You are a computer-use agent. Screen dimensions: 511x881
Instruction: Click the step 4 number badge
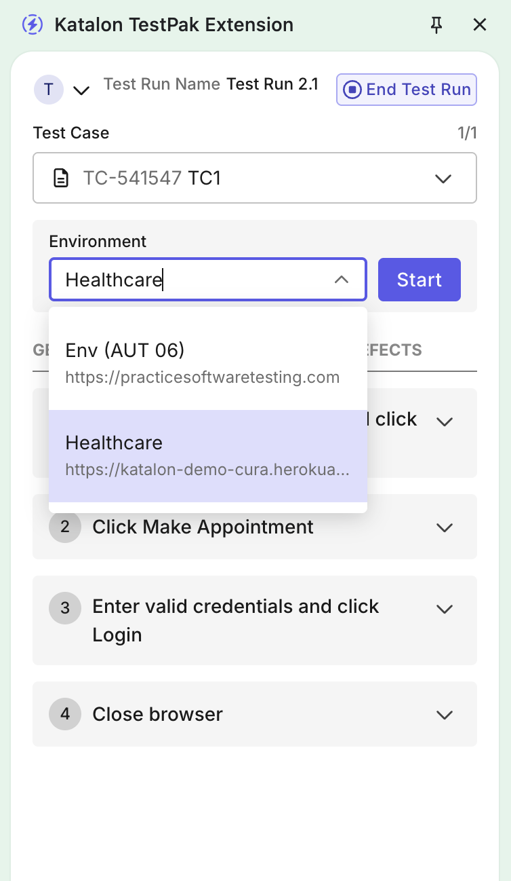point(65,714)
